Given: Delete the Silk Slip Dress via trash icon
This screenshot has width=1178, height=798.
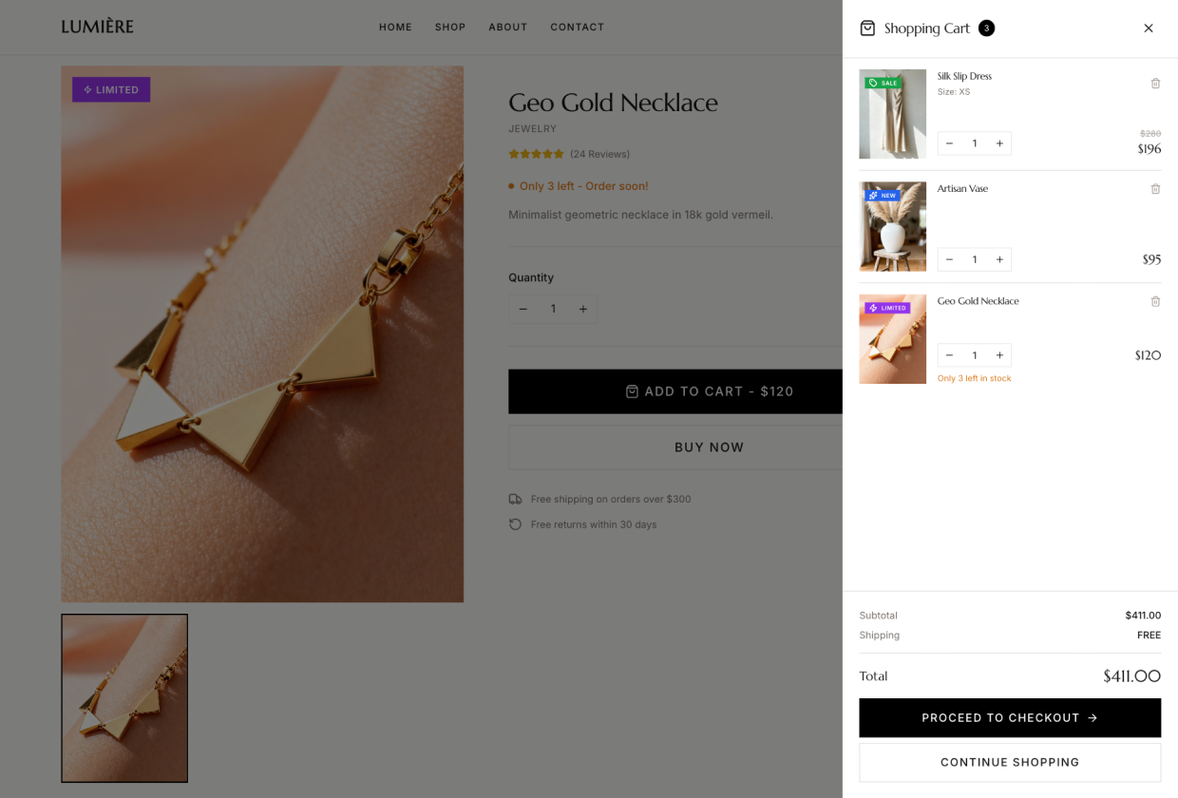Looking at the screenshot, I should pyautogui.click(x=1155, y=83).
